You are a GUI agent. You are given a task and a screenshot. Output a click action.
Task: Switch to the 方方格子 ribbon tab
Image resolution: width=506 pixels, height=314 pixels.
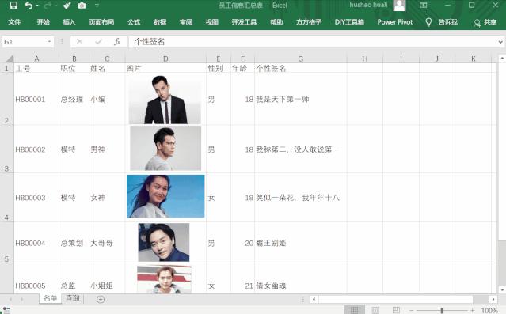pos(309,22)
